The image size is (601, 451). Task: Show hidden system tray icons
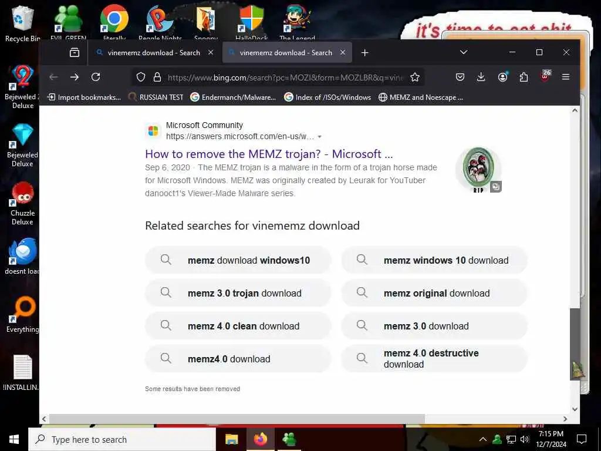483,439
